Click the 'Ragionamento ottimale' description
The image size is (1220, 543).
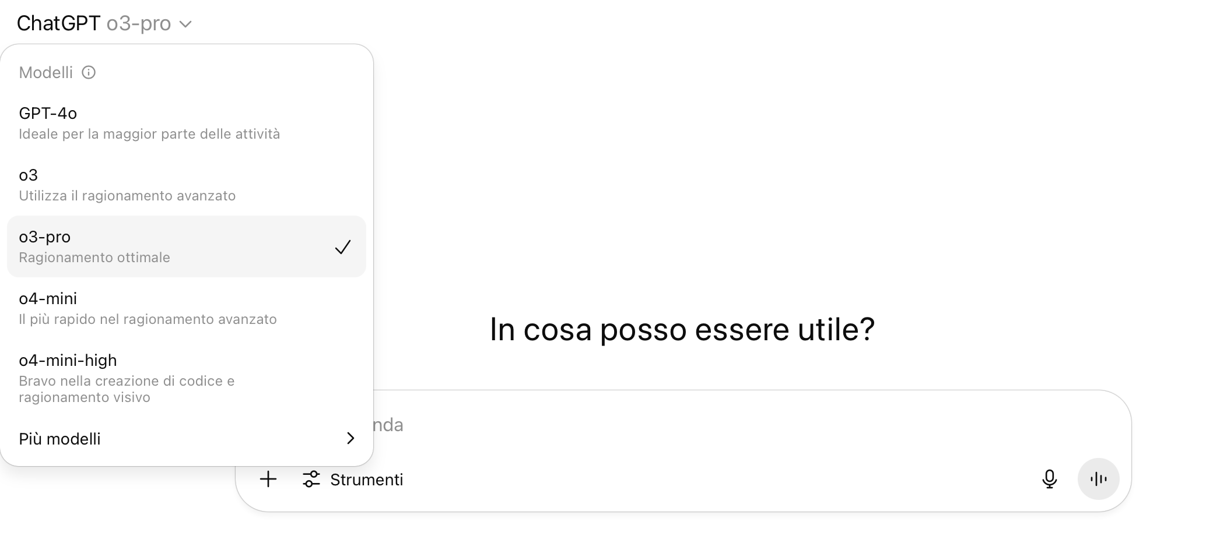pos(94,258)
